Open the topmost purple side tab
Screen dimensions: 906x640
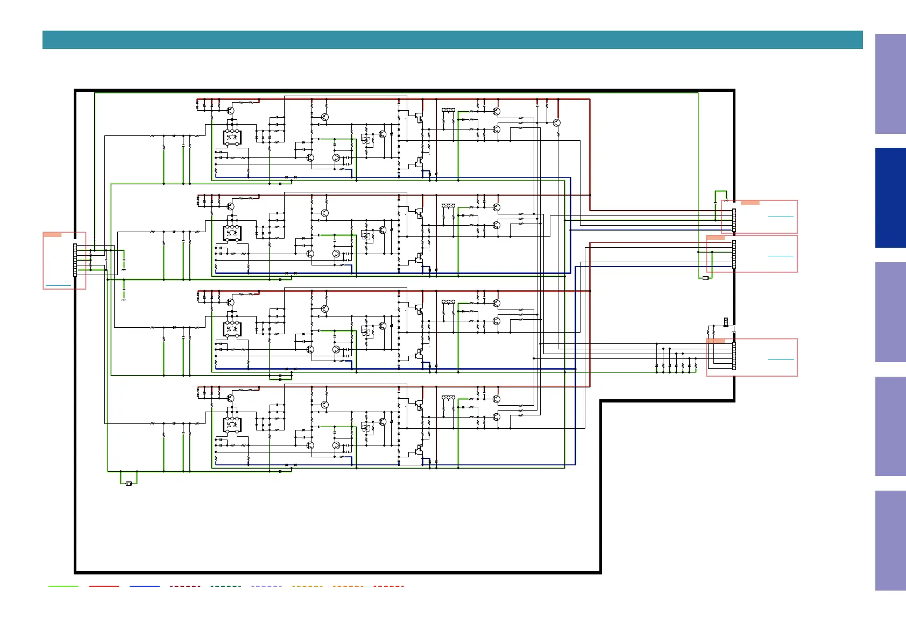point(890,84)
